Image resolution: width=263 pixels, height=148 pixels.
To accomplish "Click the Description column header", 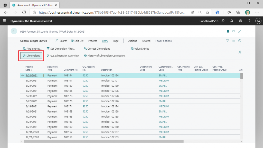I will 107,70.
